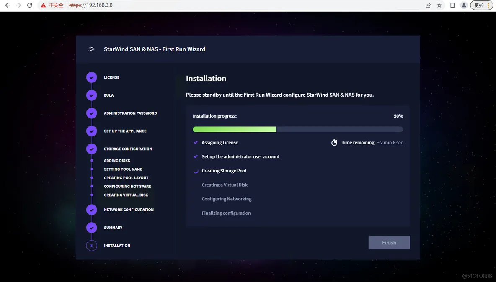Click the stopwatch time remaining icon
Screen dimensions: 496x282
(334, 142)
